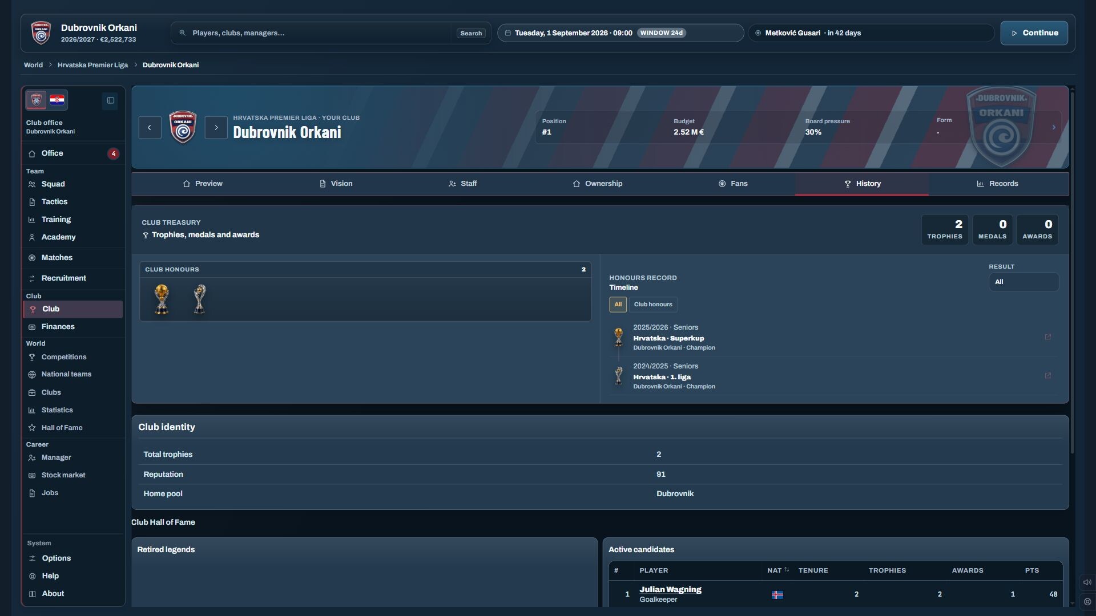Go to next club with right chevron
The image size is (1096, 616).
pyautogui.click(x=216, y=128)
